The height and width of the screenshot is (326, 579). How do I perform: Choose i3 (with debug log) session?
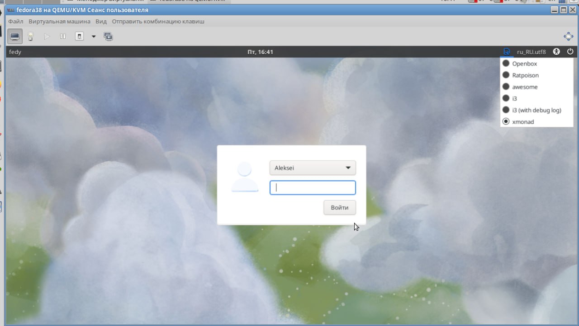pyautogui.click(x=536, y=110)
